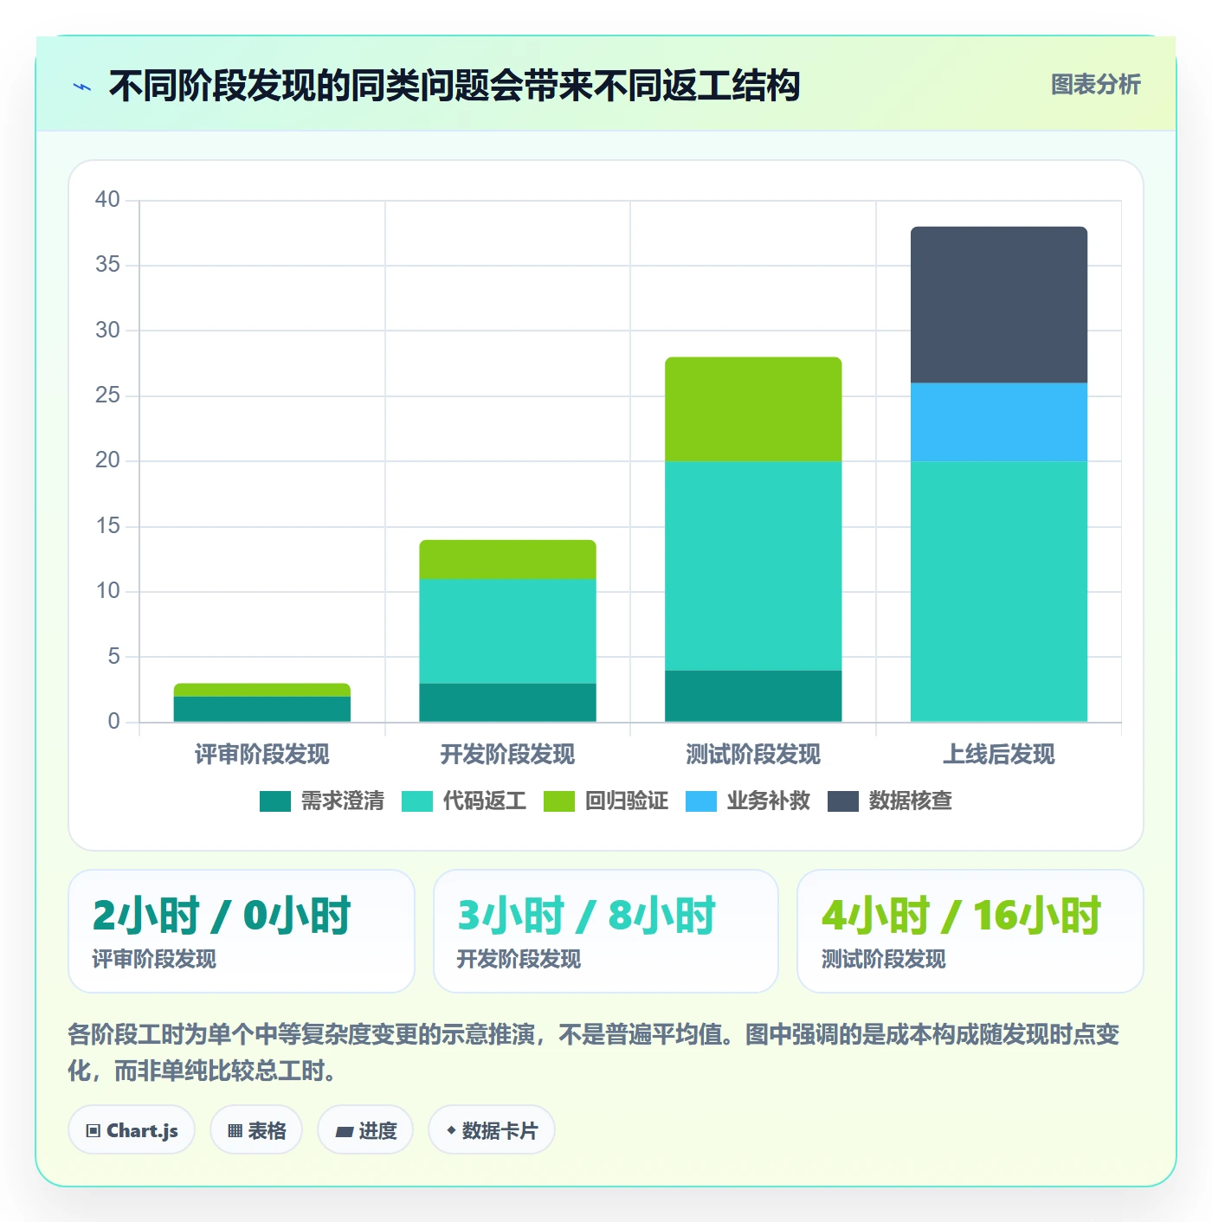Toggle the 需求澄清 legend color swatch
This screenshot has height=1222, width=1212.
(275, 801)
